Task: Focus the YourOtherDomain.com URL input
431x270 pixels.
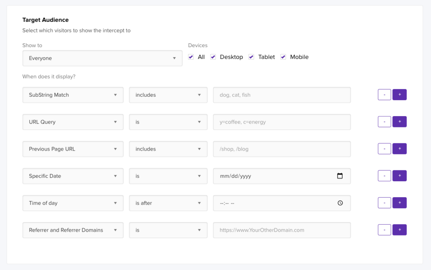Action: pos(282,230)
